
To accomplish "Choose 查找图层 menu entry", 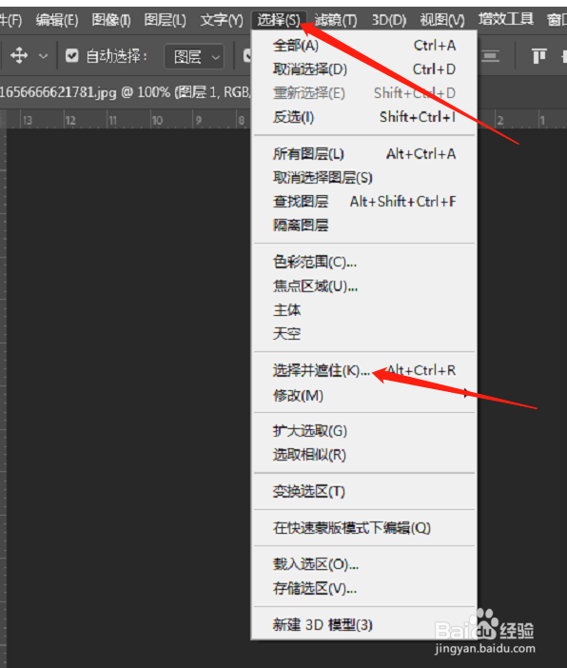I will click(x=364, y=201).
